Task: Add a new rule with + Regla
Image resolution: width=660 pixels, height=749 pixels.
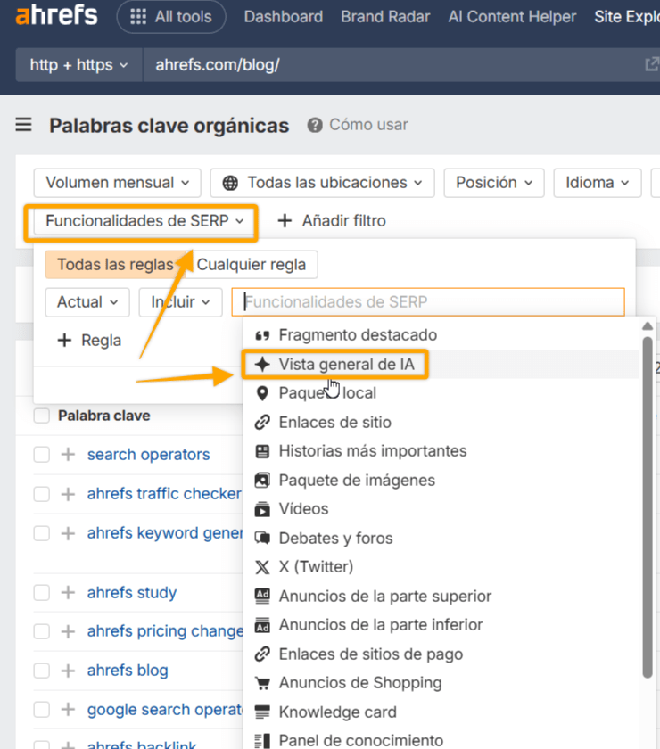Action: pos(87,341)
